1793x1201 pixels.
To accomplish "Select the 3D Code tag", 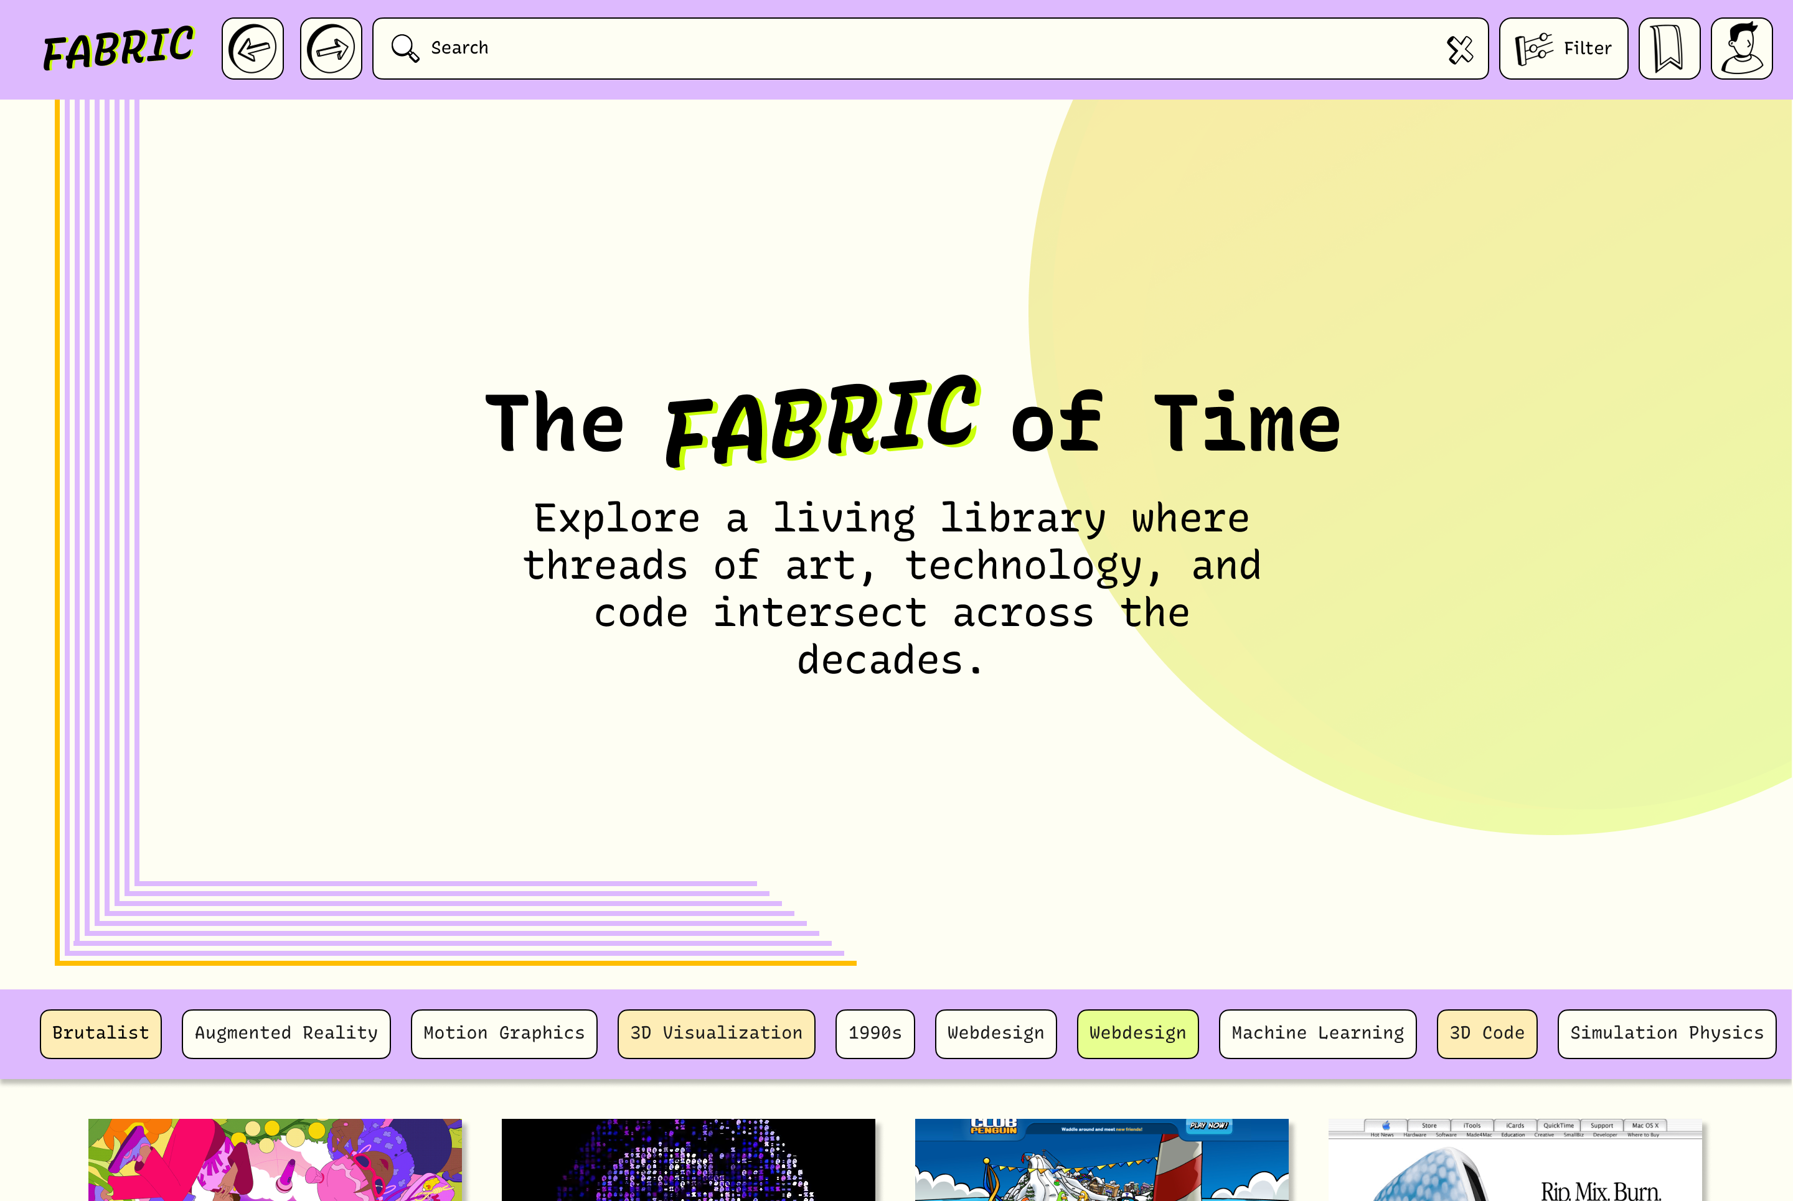I will [x=1487, y=1033].
